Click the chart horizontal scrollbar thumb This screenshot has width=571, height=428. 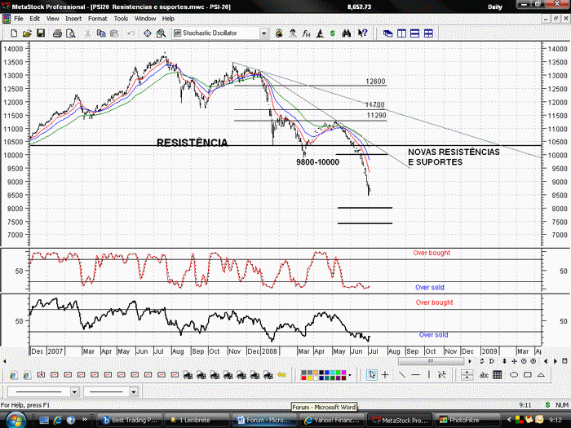[431, 361]
